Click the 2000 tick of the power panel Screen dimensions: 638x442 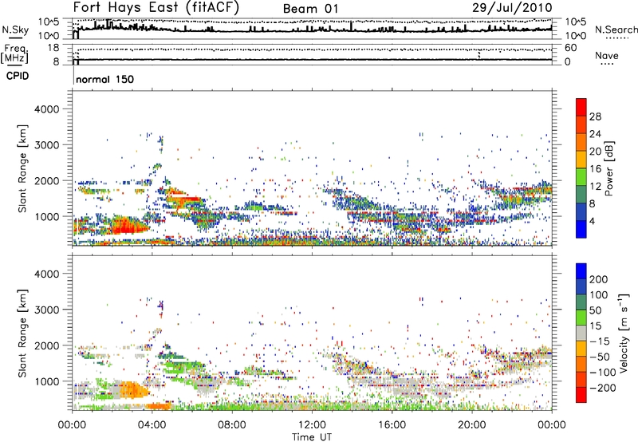(47, 180)
